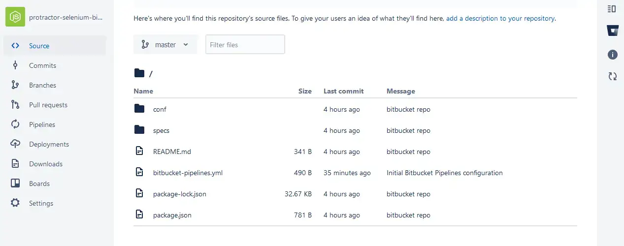Click the package-lock.json file icon
The image size is (624, 246).
[x=139, y=193]
